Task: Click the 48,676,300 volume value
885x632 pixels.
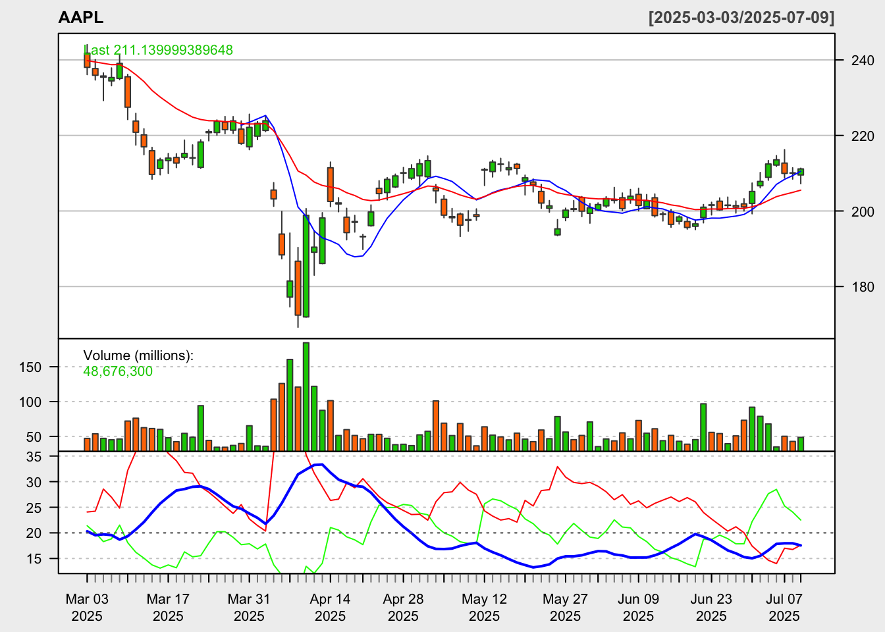Action: point(118,371)
